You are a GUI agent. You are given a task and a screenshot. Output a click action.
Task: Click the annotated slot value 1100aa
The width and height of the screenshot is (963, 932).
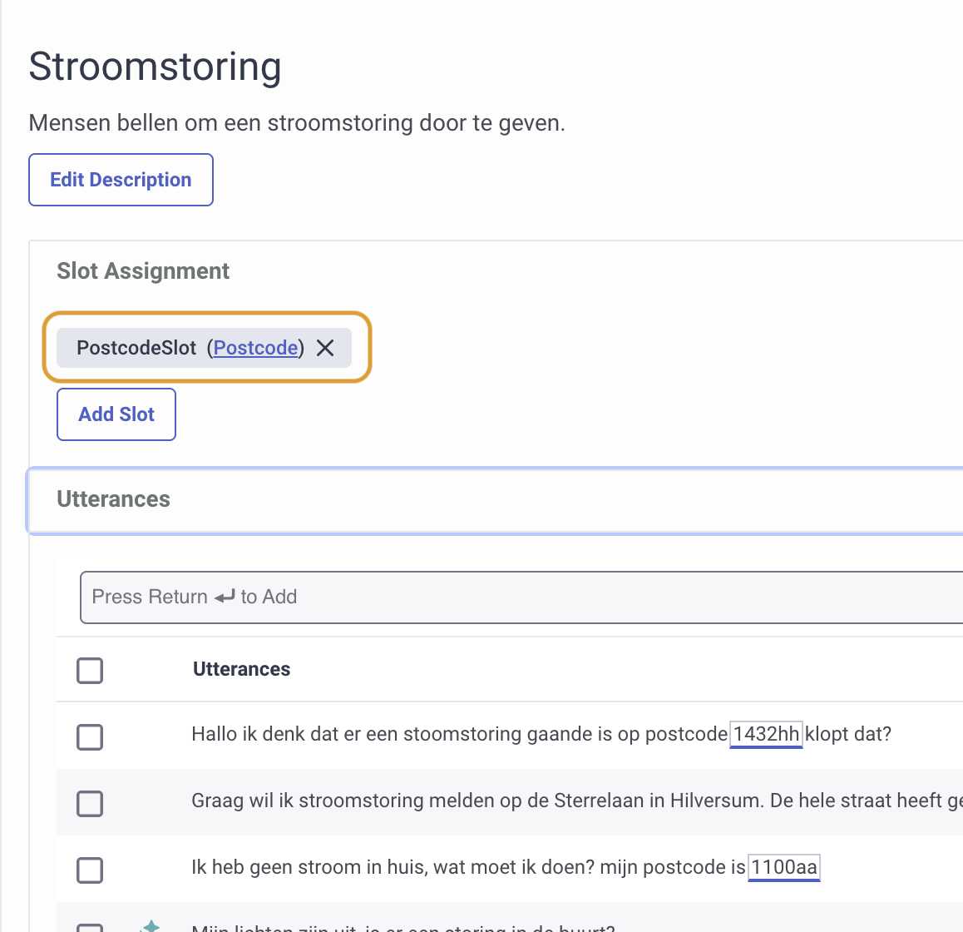point(784,867)
